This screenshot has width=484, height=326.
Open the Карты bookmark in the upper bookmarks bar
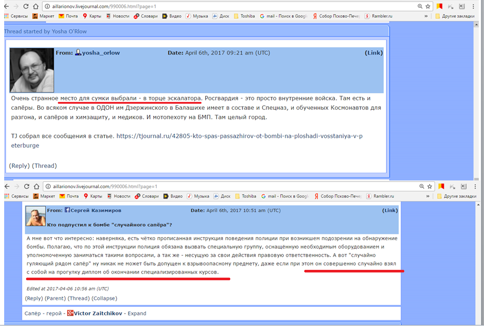pos(92,16)
